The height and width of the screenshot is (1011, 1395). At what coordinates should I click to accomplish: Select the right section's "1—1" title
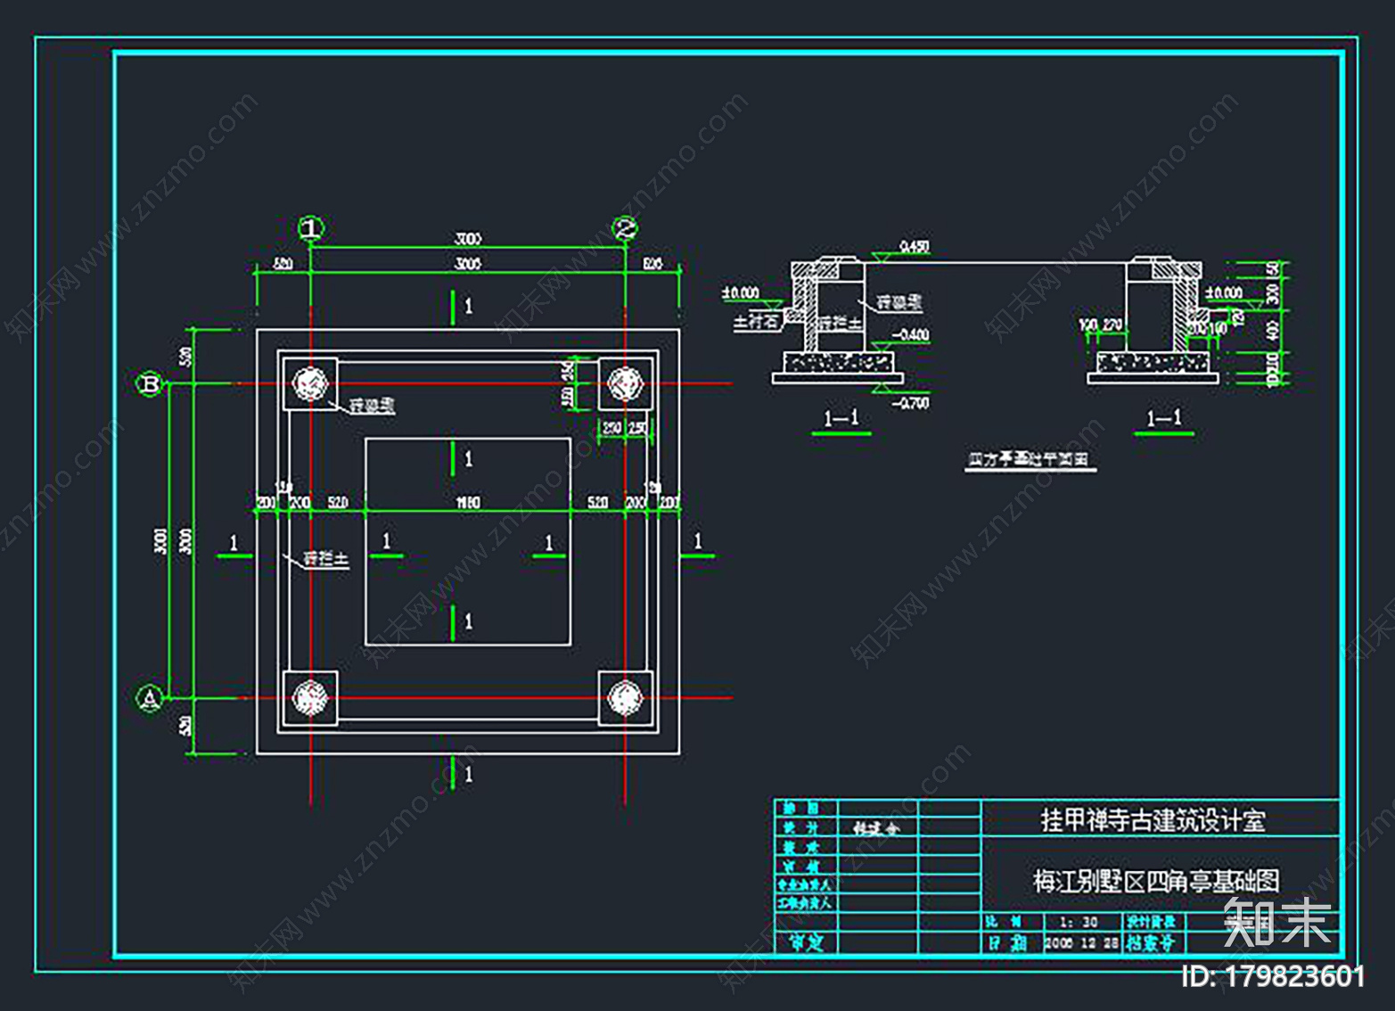click(x=1163, y=418)
